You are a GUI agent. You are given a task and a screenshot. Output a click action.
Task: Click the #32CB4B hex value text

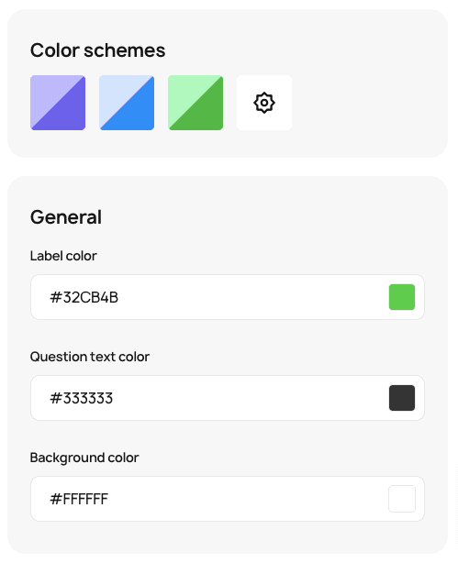click(84, 298)
